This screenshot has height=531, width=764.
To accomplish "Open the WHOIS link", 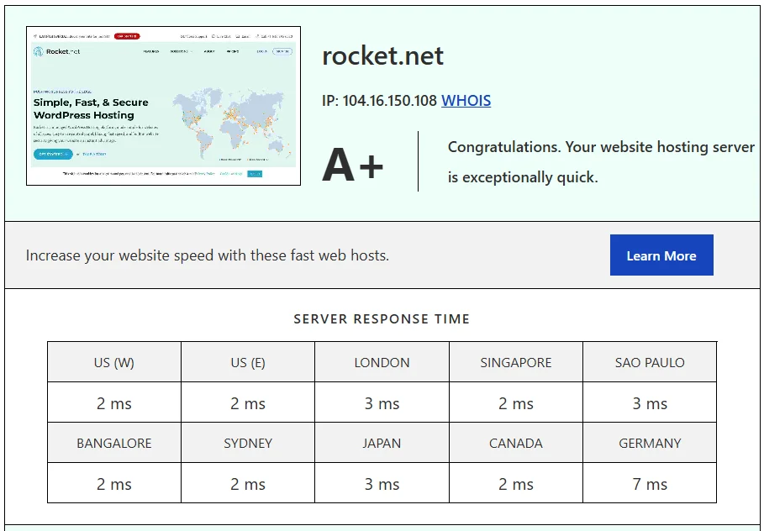I will coord(466,101).
